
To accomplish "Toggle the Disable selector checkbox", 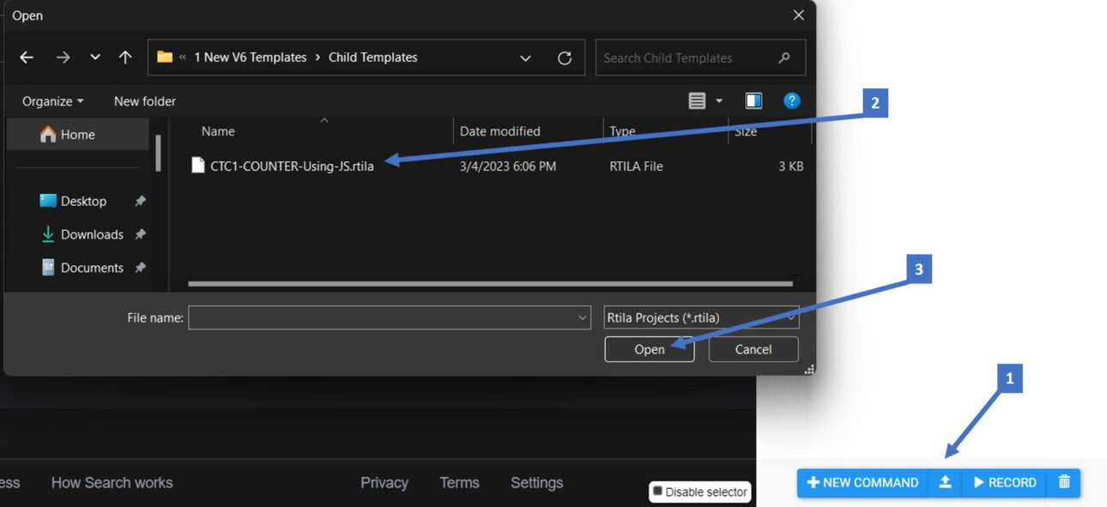I will click(x=659, y=492).
